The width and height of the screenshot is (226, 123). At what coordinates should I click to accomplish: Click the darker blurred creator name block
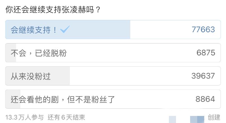[x=197, y=119]
